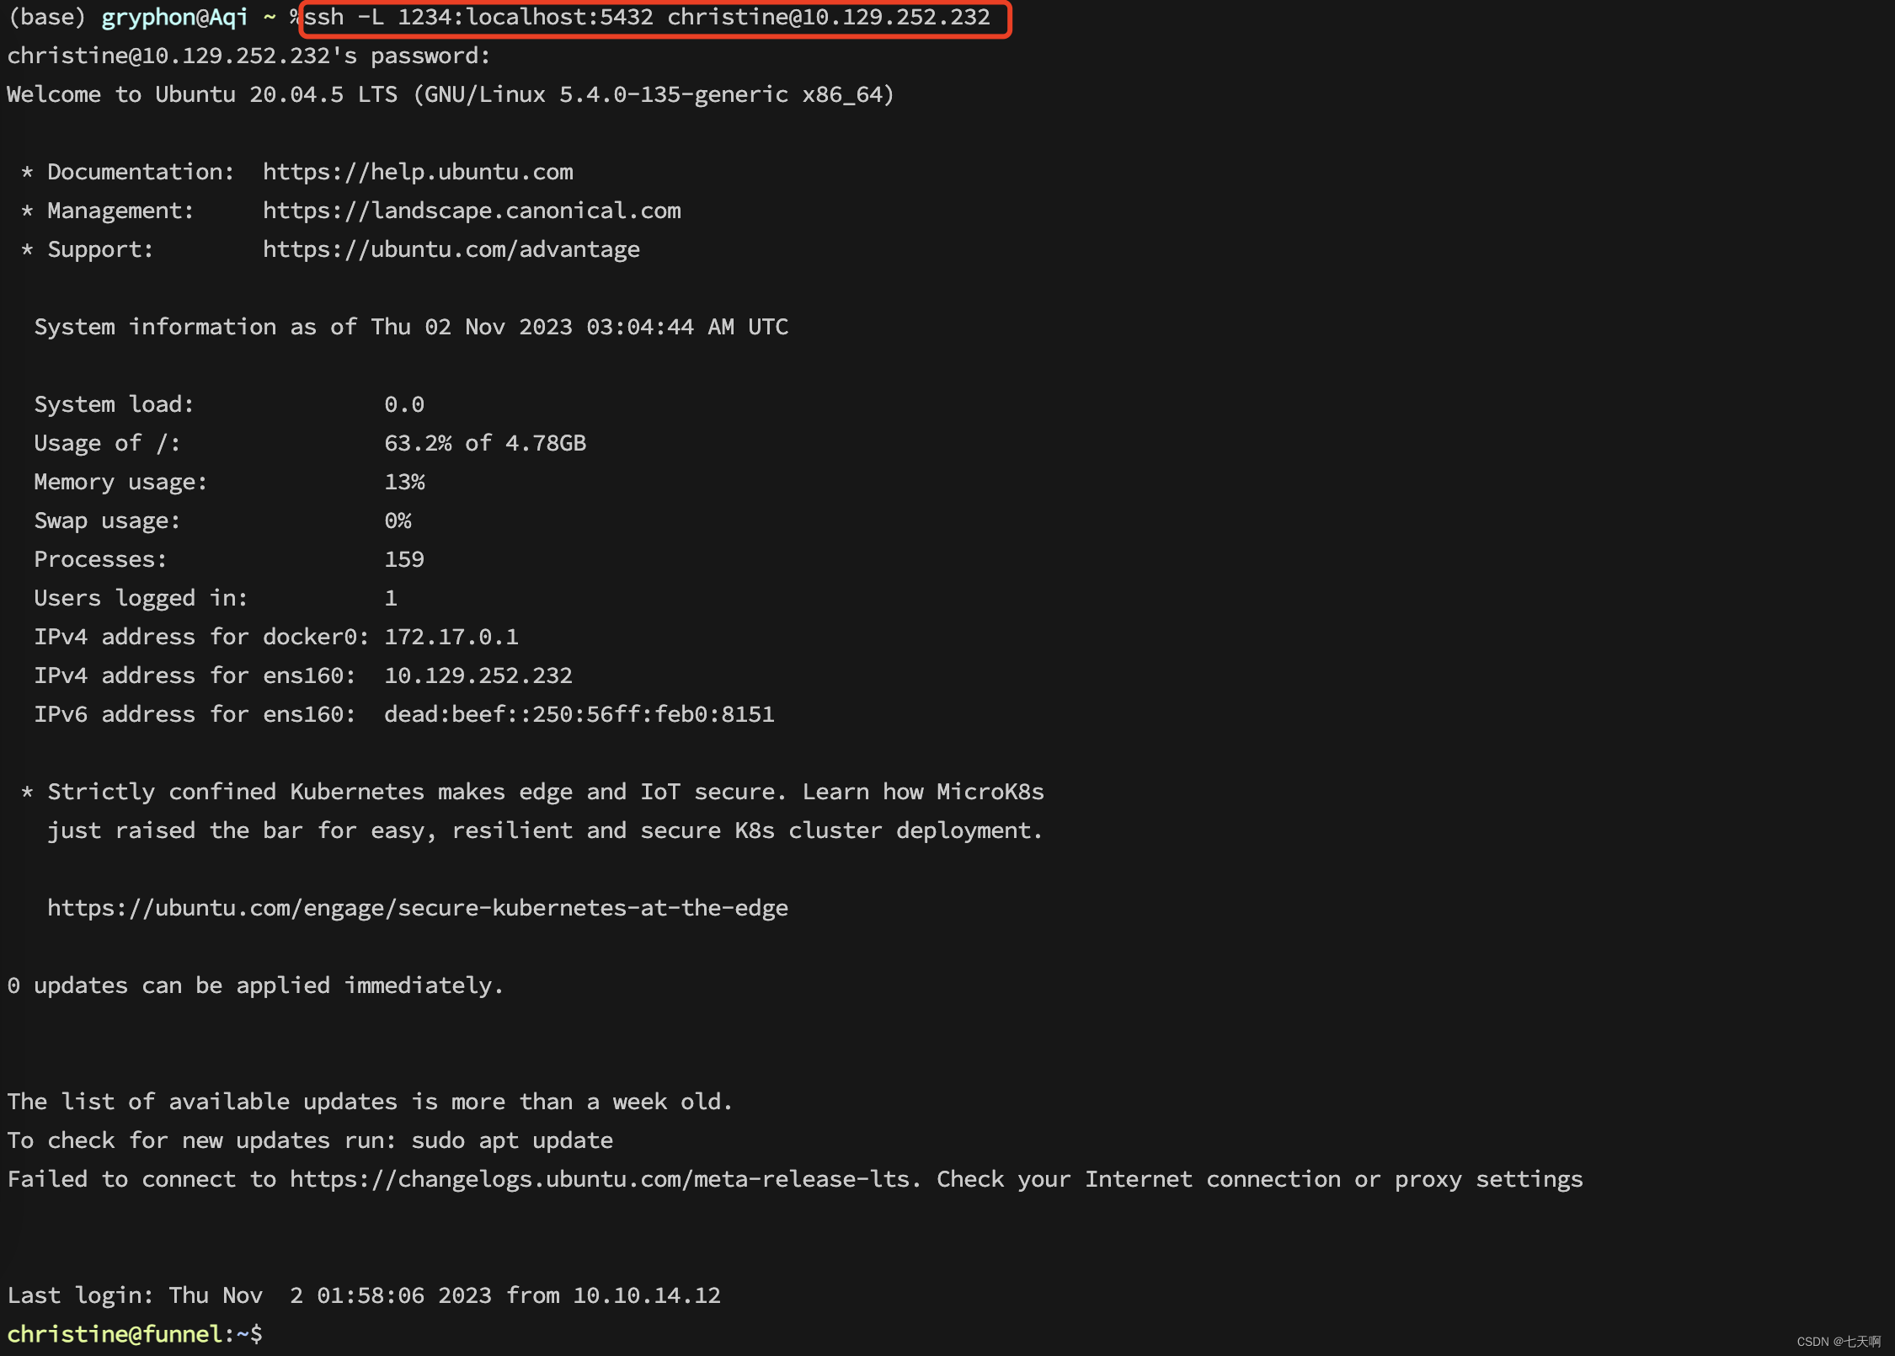Click the landscape.canonical.com management URL

tap(472, 211)
